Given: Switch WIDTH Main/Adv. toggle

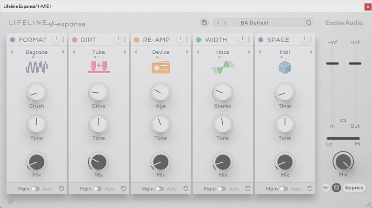Looking at the screenshot, I should [222, 189].
